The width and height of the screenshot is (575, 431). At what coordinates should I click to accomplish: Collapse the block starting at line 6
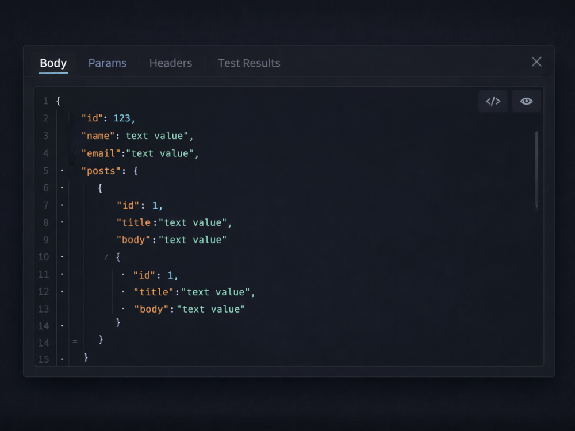click(62, 188)
